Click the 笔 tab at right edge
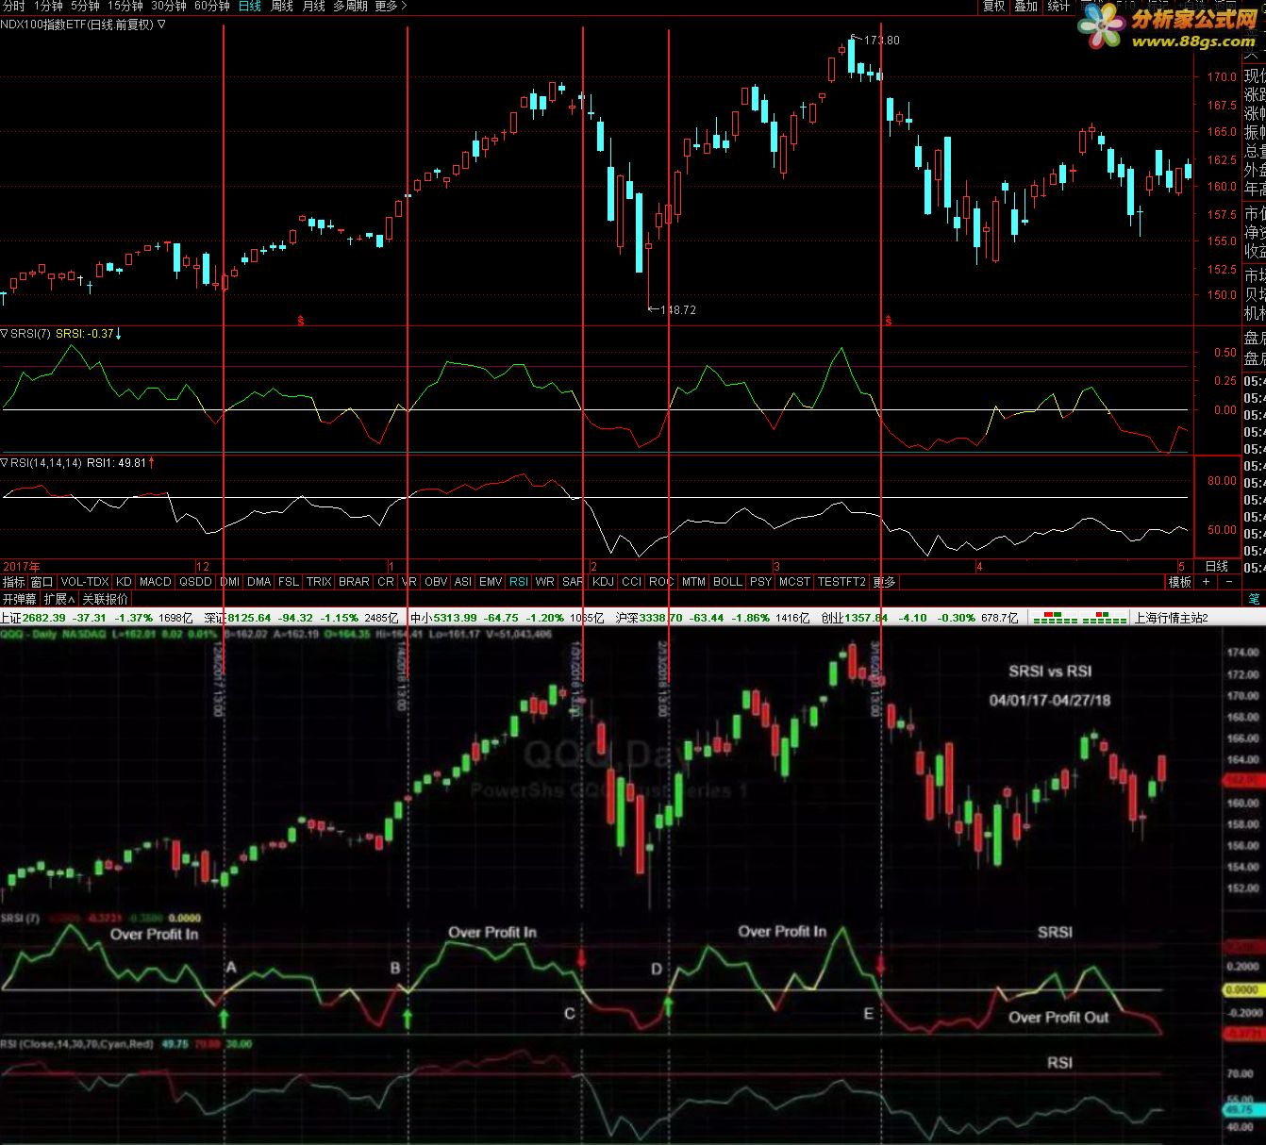1266x1145 pixels. [1254, 599]
